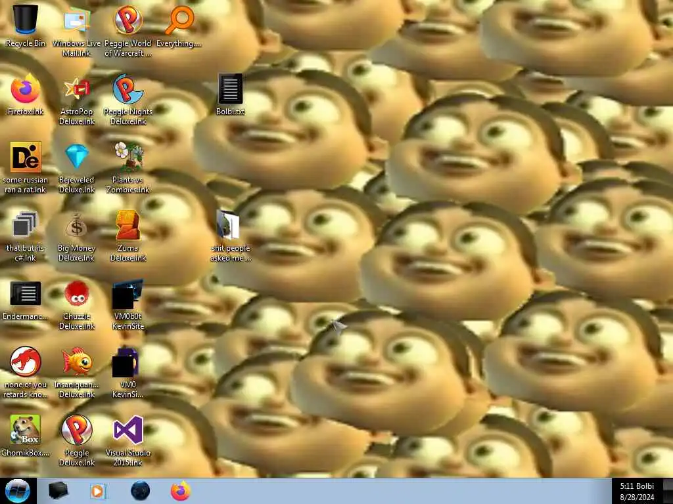673x504 pixels.
Task: Select Insaniquarium Deluxe shortcut
Action: (x=76, y=372)
